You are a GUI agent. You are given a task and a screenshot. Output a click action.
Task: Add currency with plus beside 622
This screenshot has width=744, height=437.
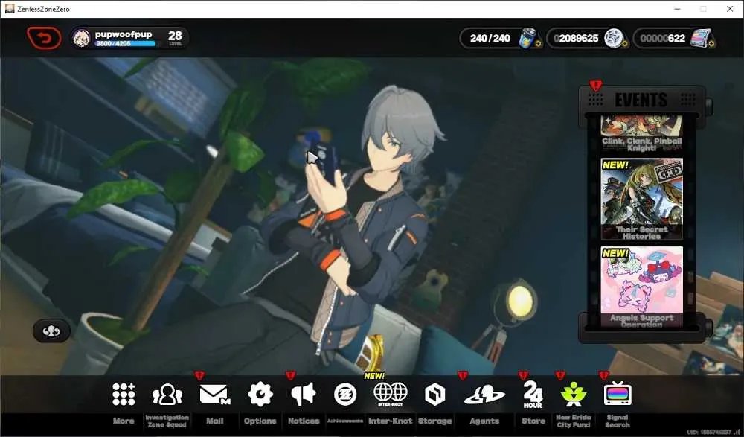click(711, 44)
